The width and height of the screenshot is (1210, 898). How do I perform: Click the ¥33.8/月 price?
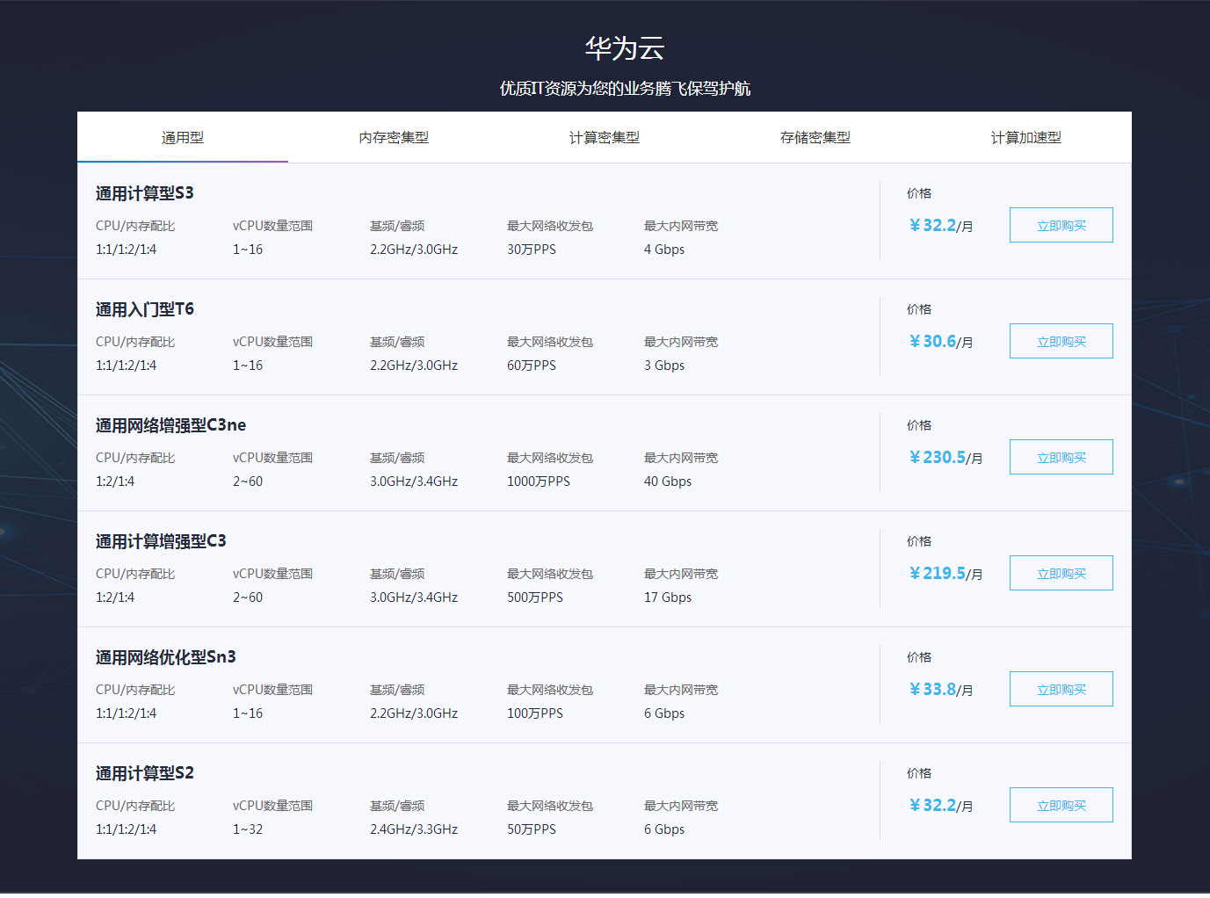coord(940,690)
